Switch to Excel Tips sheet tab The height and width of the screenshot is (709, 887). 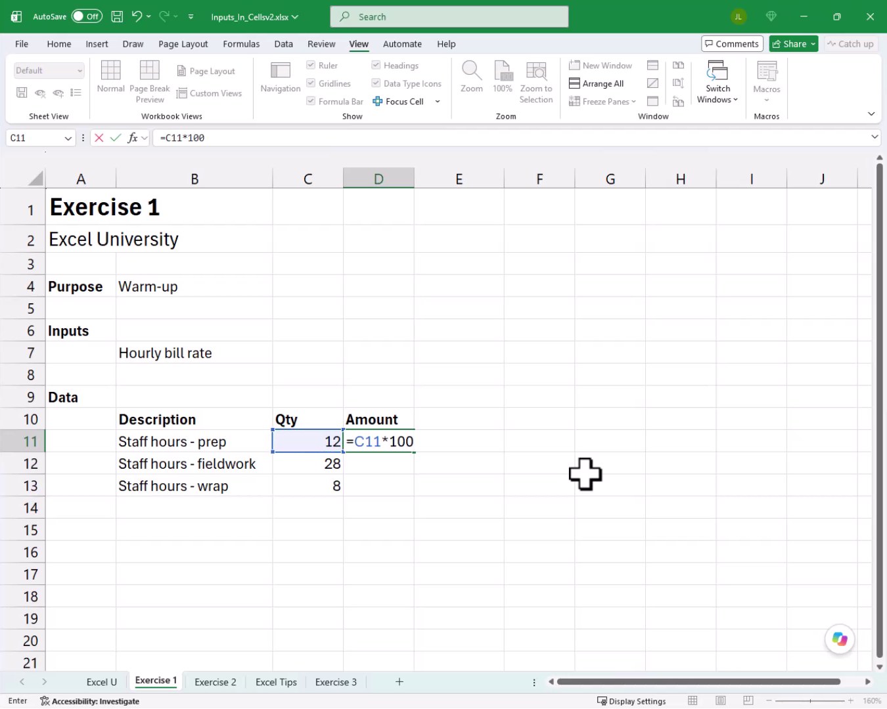click(x=276, y=682)
